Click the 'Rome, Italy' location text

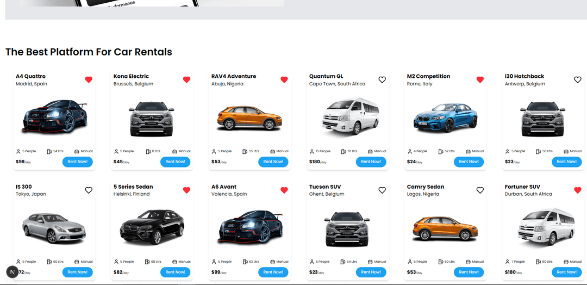(x=420, y=84)
